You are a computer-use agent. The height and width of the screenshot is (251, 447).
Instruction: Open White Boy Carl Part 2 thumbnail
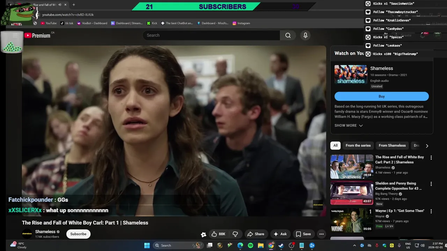352,167
